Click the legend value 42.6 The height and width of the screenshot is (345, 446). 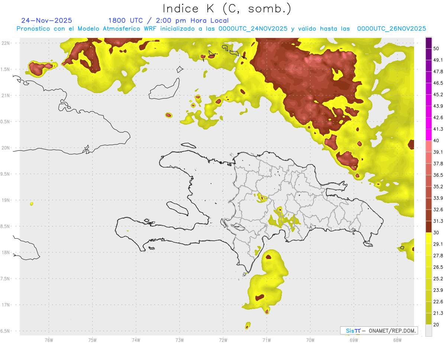tap(439, 117)
